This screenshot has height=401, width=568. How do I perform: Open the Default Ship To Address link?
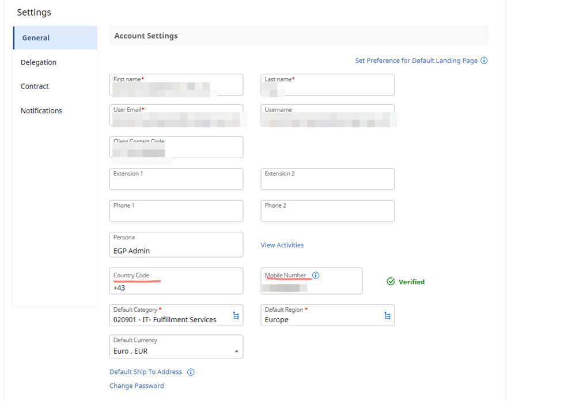tap(146, 372)
